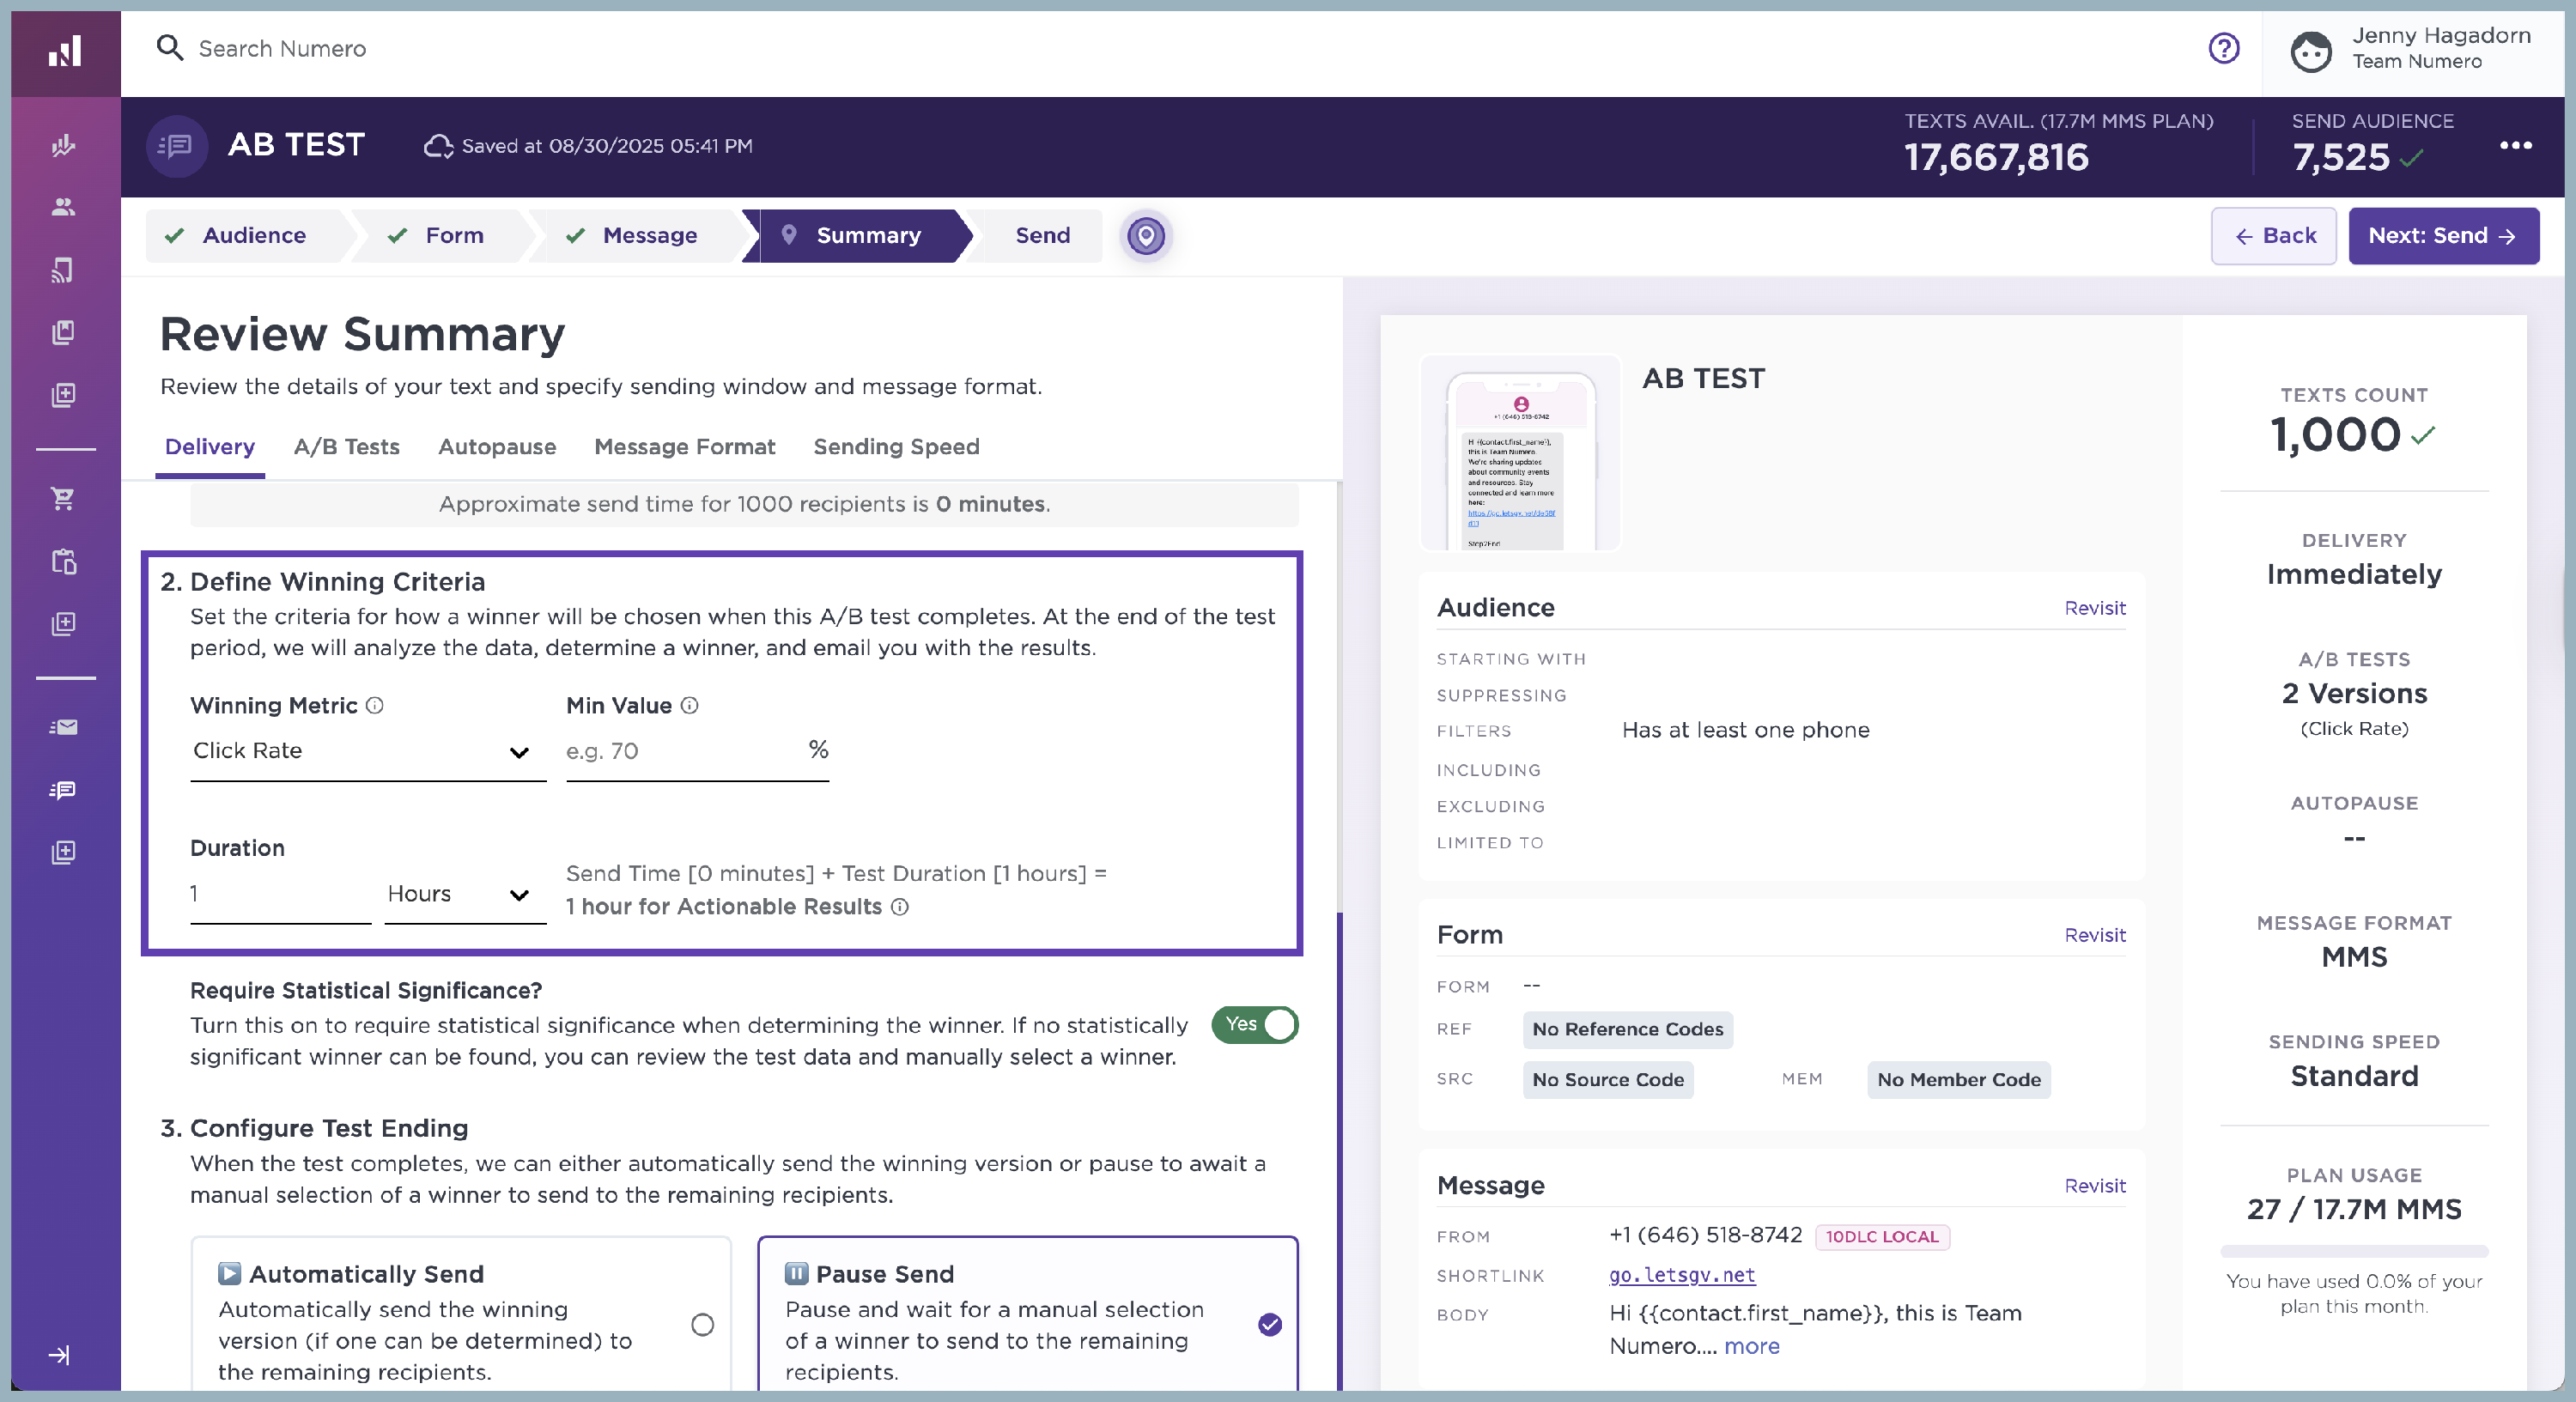Image resolution: width=2576 pixels, height=1402 pixels.
Task: Click the location pin circle icon
Action: (x=1146, y=236)
